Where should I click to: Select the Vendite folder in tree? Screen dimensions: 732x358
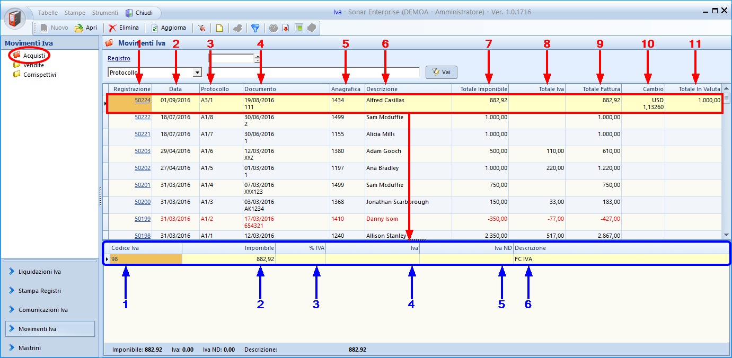(x=33, y=65)
